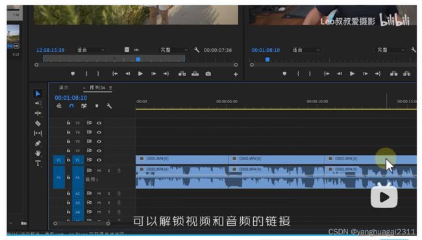
Task: Open source monitor resolution 完整 dropdown
Action: pyautogui.click(x=175, y=50)
